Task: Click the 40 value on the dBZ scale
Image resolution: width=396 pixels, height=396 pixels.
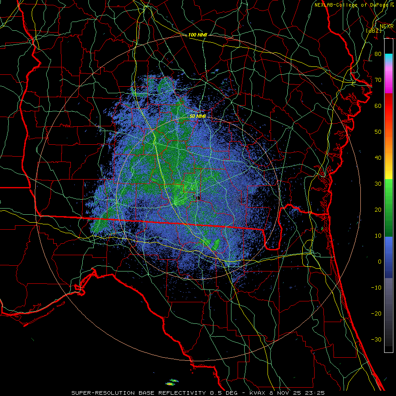Action: click(x=378, y=158)
